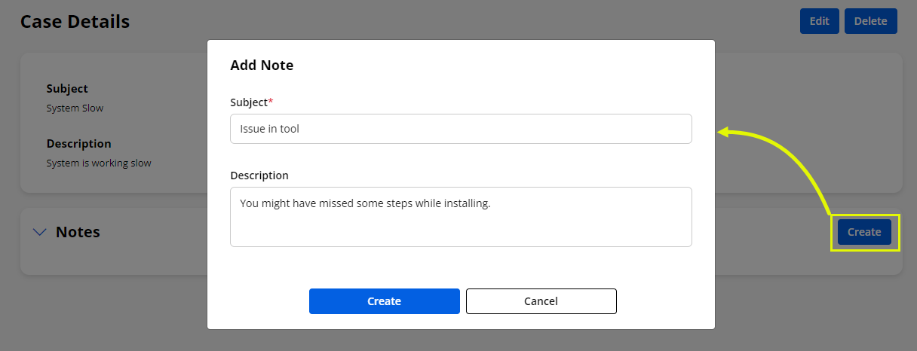Click the Description label in the case card
Screen dimensions: 917x351
point(78,144)
